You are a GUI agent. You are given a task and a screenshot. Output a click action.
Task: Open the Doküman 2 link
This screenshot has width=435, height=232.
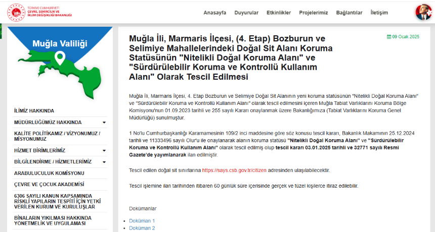tap(142, 228)
